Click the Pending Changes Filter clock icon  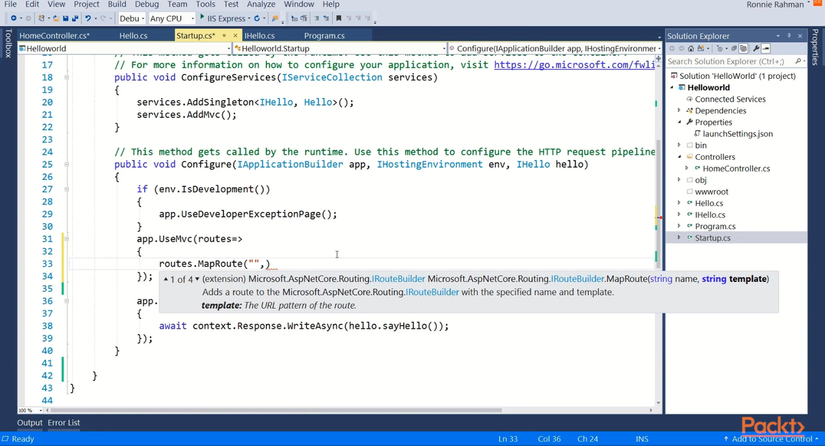[720, 49]
